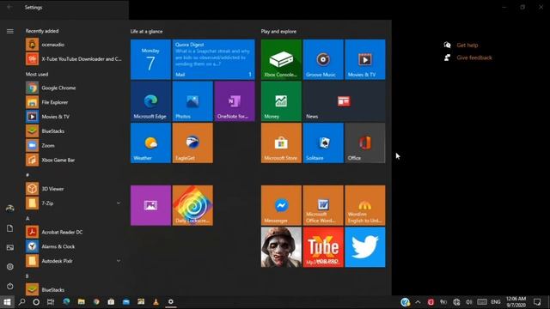Screen dimensions: 550x309
Task: Open the volume control in system tray
Action: [469, 301]
